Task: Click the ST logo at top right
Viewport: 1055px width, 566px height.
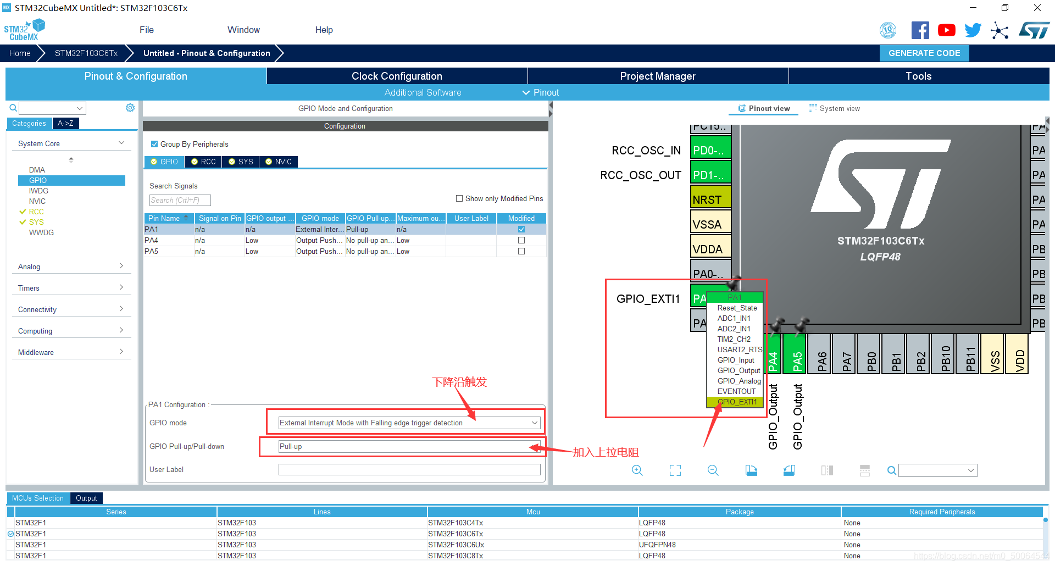Action: [x=1034, y=30]
